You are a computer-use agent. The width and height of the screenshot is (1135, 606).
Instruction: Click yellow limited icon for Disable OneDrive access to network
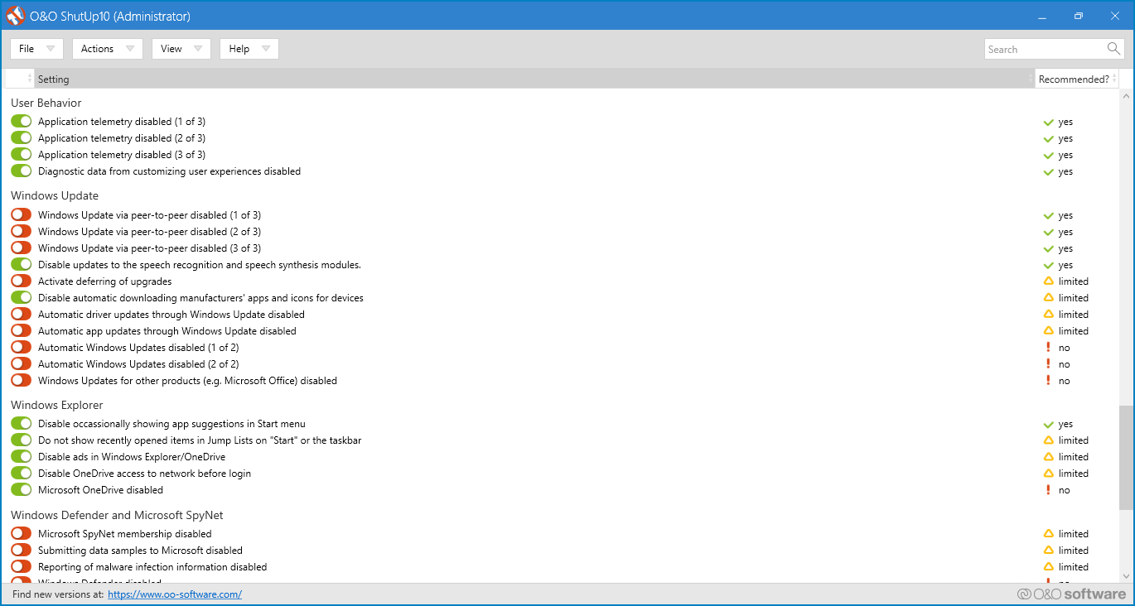1049,474
